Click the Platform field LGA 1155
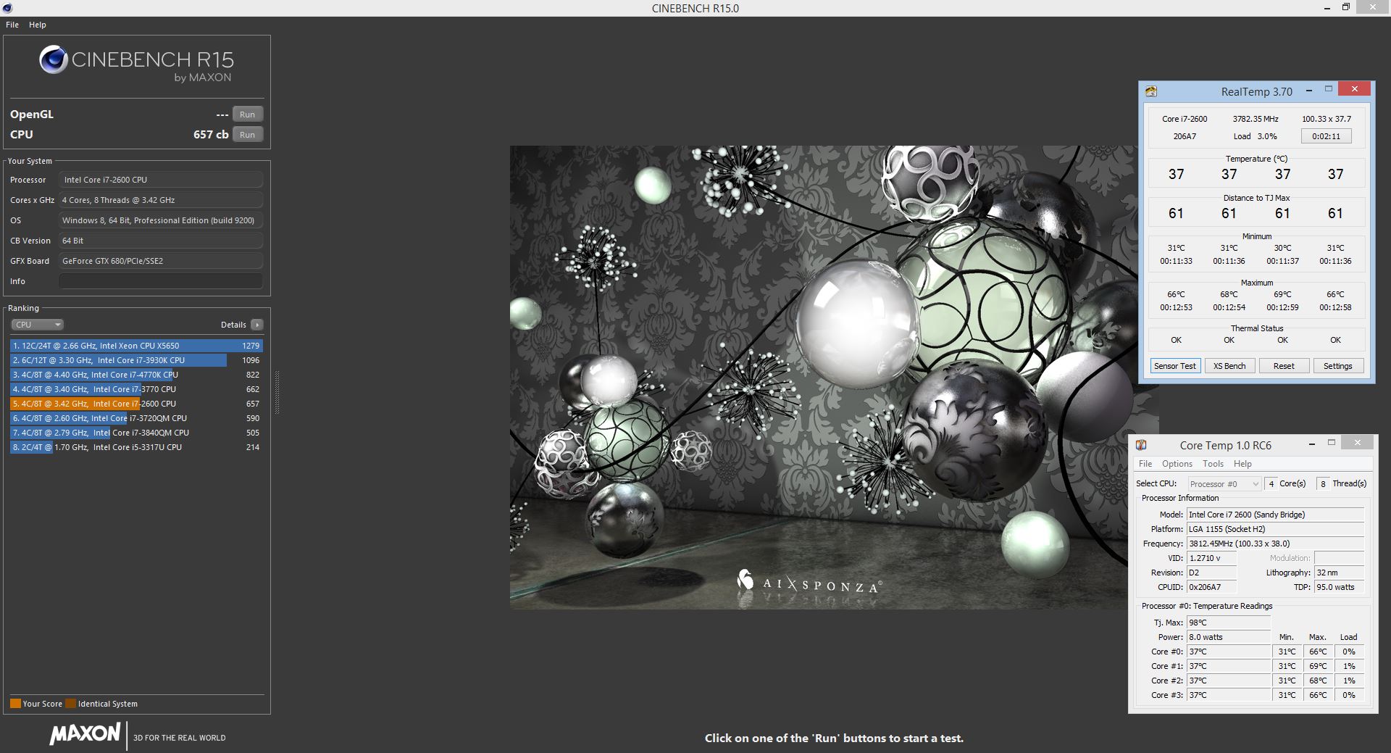The image size is (1391, 753). [1275, 529]
